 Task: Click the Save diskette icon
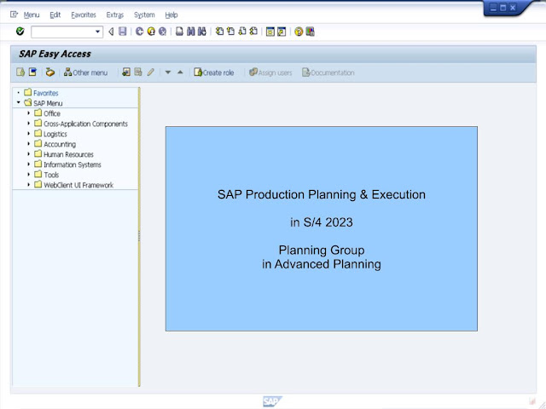123,32
